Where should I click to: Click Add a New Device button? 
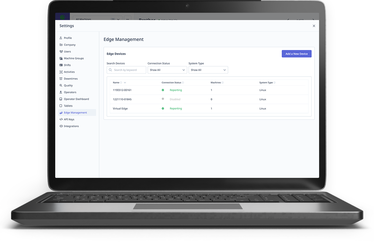pos(297,54)
